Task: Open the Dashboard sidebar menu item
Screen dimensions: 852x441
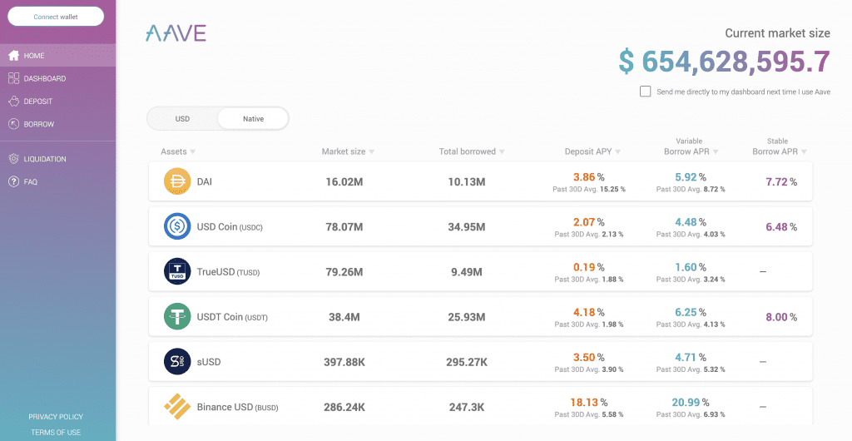Action: (x=44, y=79)
